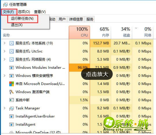Image resolution: width=156 pixels, height=135 pixels.
Task: Select the 系统中断 process name
Action: pyautogui.click(x=23, y=100)
